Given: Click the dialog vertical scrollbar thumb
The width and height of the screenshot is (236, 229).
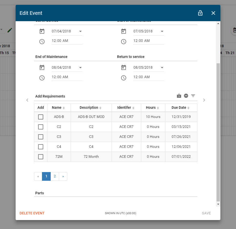Looking at the screenshot, I should [x=218, y=132].
